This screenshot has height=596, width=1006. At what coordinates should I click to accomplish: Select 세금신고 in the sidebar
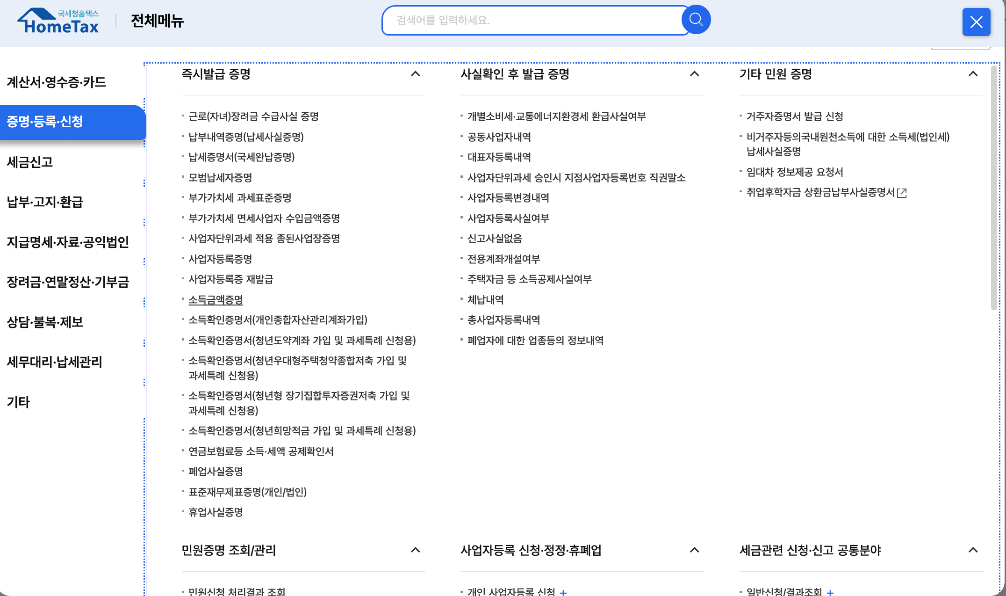click(x=30, y=162)
